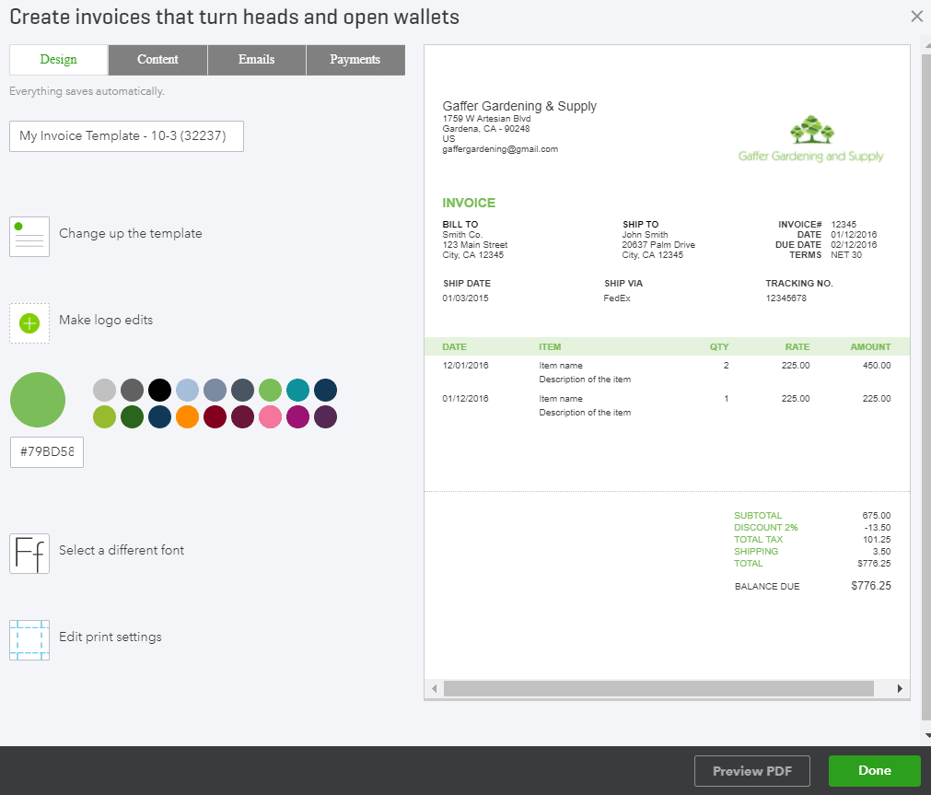Close the invoice customization dialog
Viewport: 931px width, 795px height.
click(x=916, y=16)
